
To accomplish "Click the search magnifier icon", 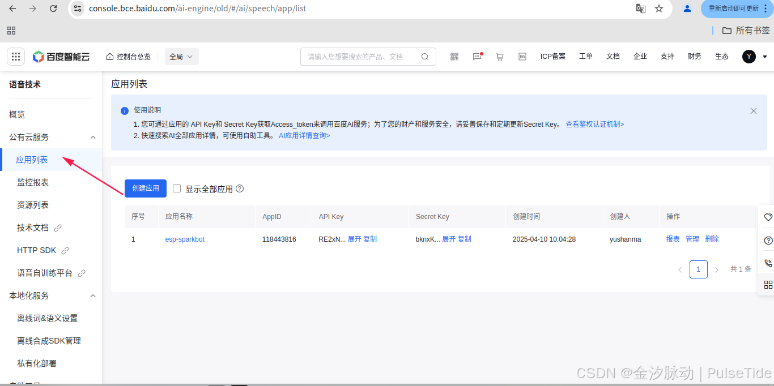I will [425, 57].
